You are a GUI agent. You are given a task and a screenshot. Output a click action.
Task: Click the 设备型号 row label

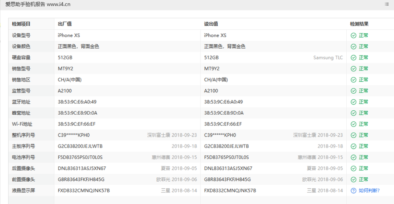(x=21, y=35)
